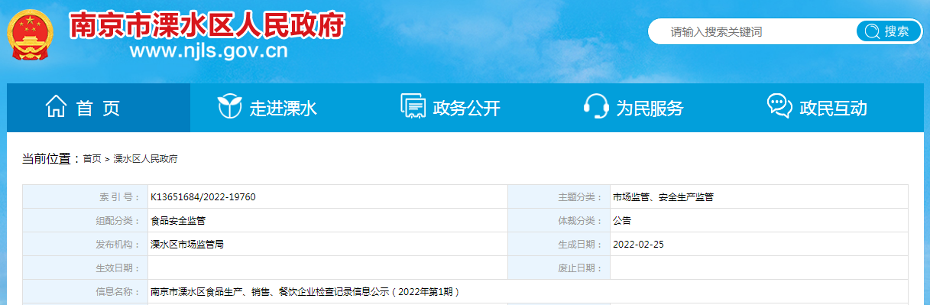Click the house icon beside 首页
The width and height of the screenshot is (930, 305).
point(57,107)
